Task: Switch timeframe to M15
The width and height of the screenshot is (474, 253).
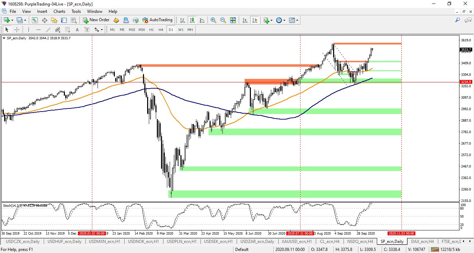Action: 132,30
